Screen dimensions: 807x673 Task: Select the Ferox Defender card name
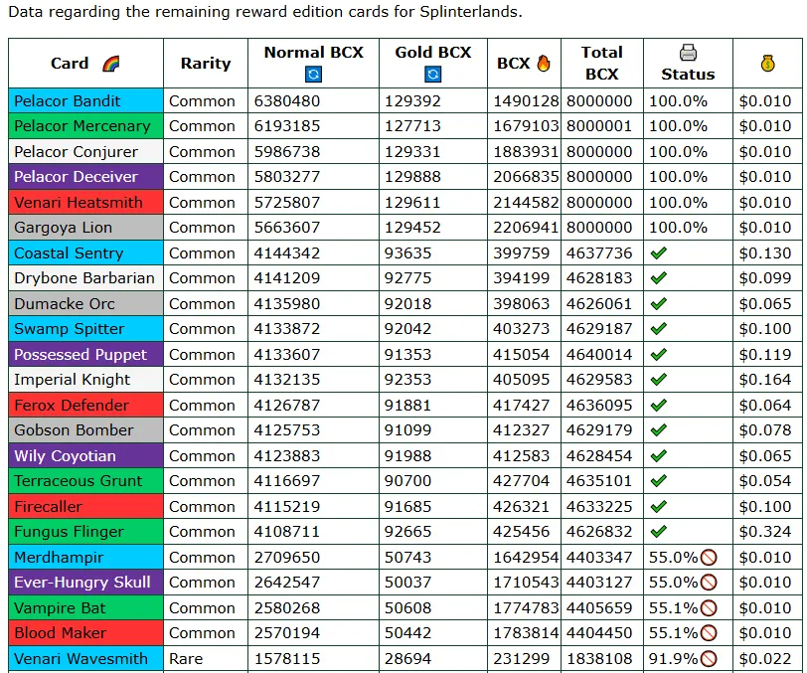[x=71, y=406]
